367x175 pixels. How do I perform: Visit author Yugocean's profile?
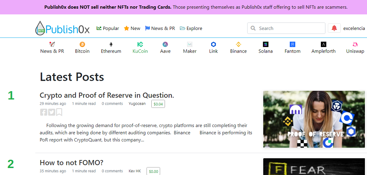pyautogui.click(x=137, y=103)
